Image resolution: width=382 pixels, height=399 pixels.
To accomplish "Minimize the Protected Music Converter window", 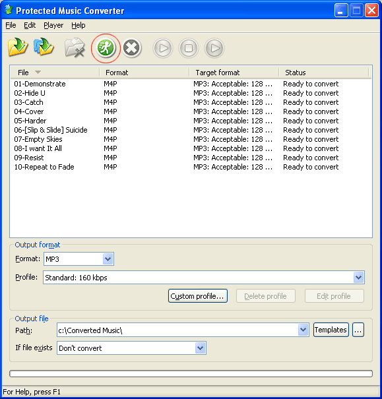I will [x=341, y=11].
